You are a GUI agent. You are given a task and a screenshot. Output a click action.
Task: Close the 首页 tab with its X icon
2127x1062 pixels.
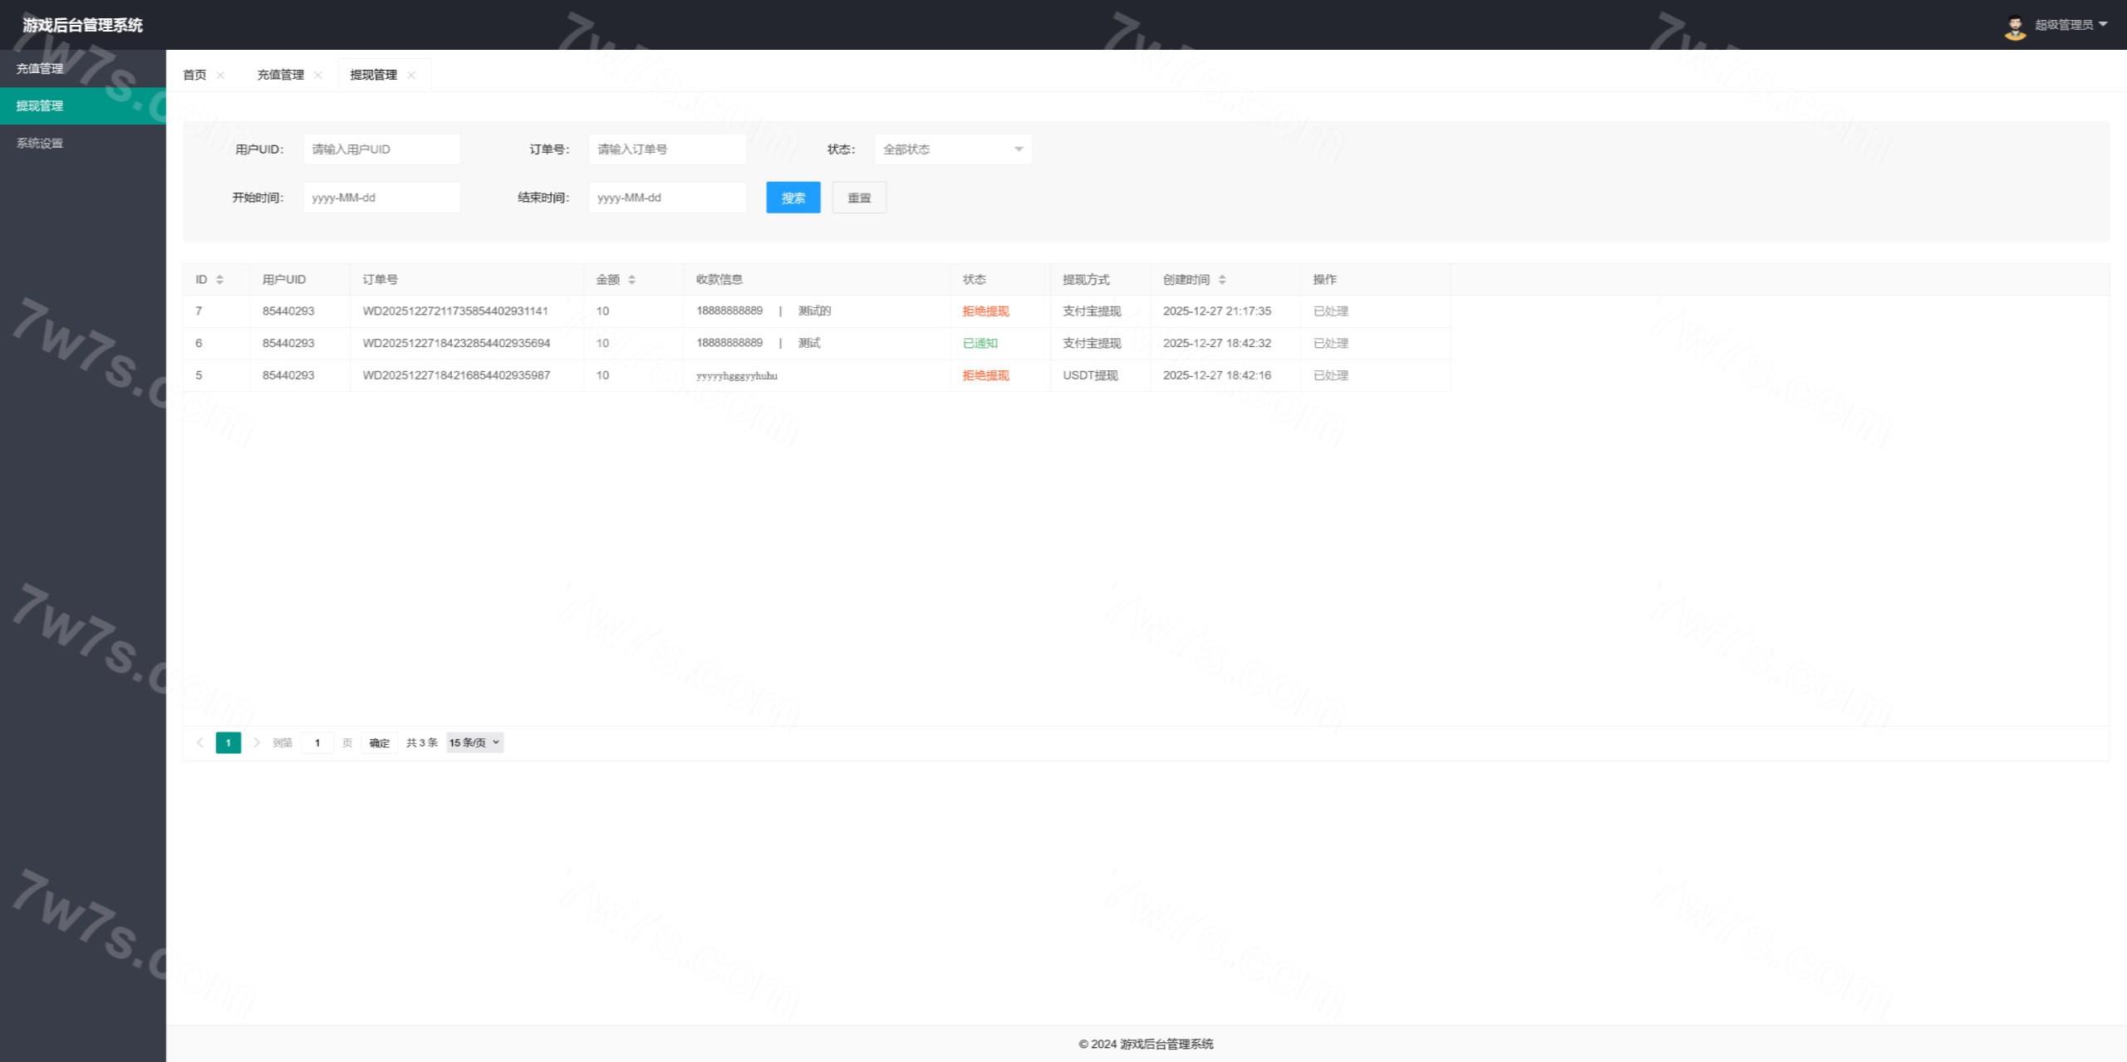[220, 75]
